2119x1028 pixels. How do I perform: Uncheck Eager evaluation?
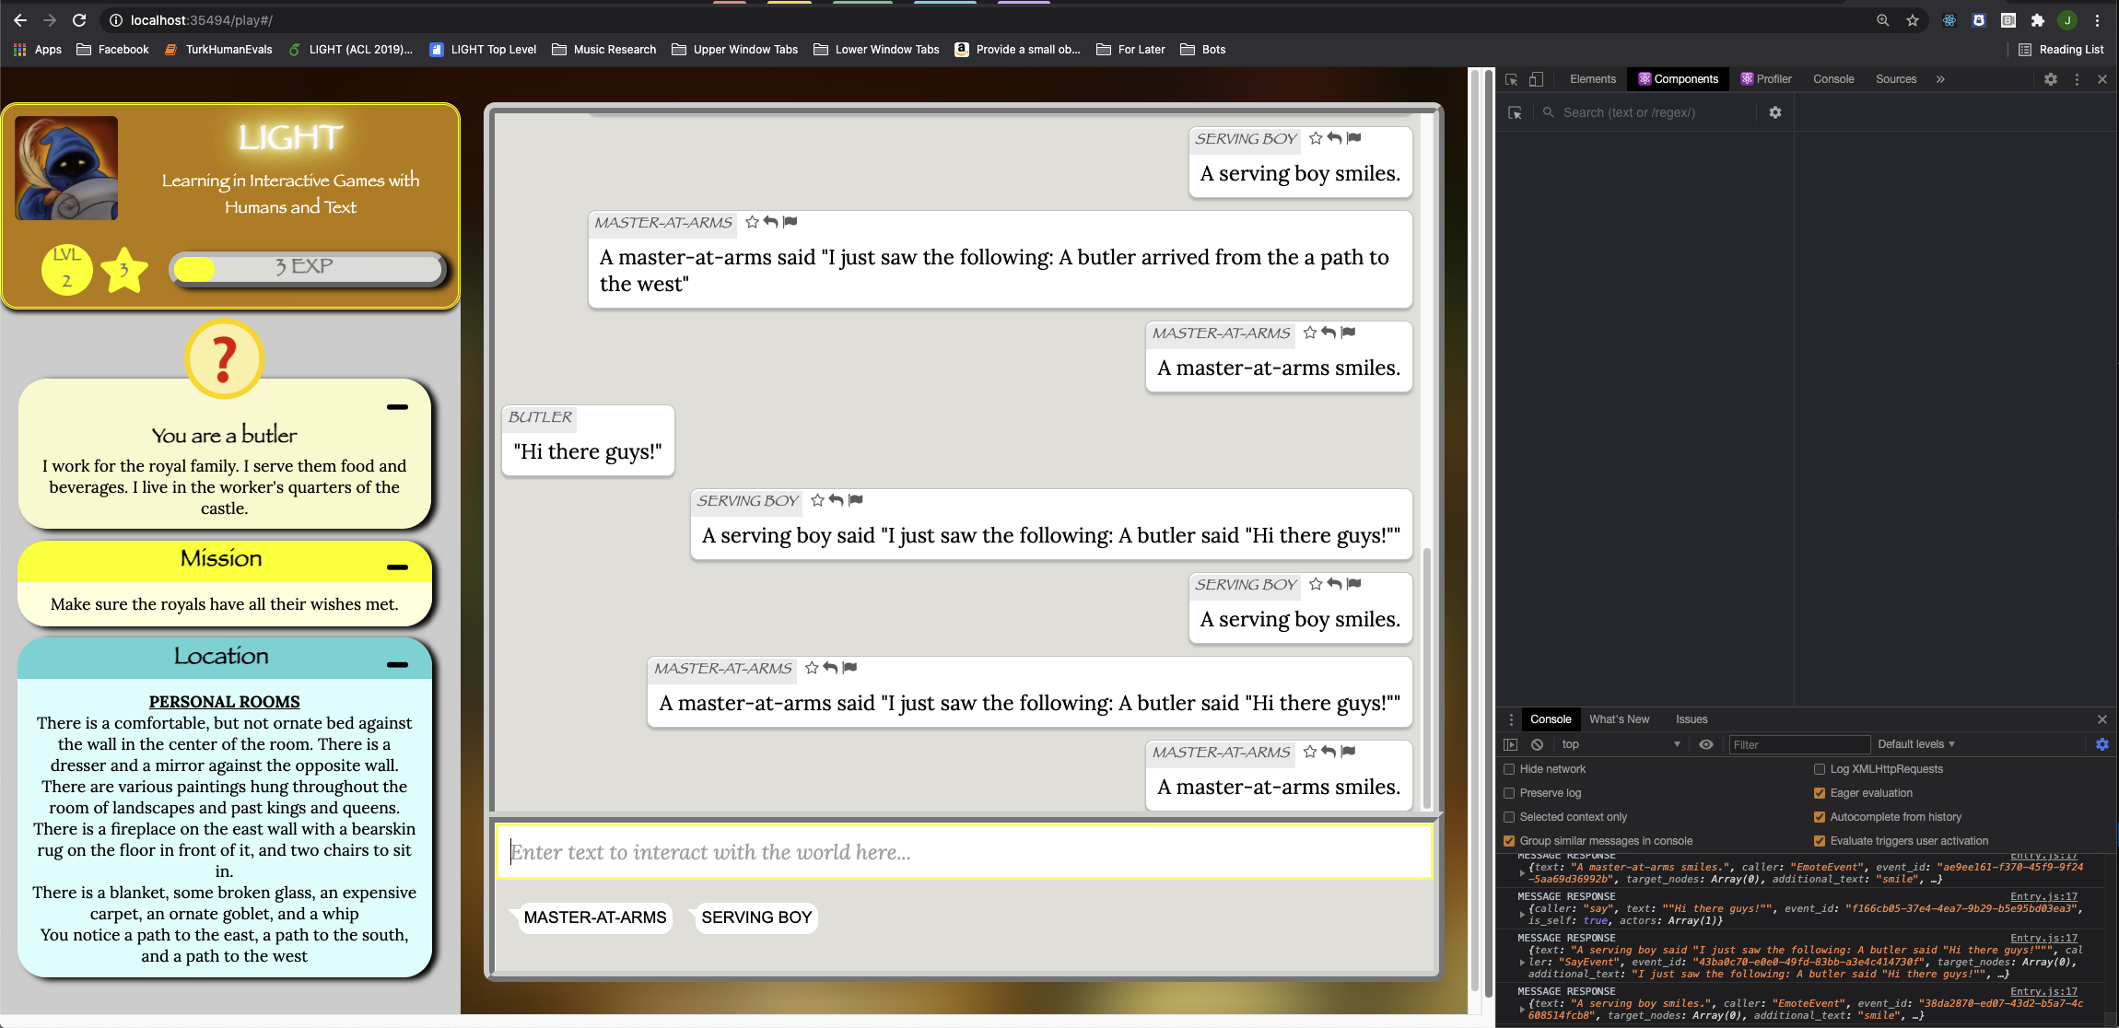(1820, 793)
